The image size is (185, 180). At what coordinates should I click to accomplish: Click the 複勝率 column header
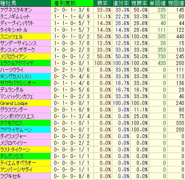[140, 3]
